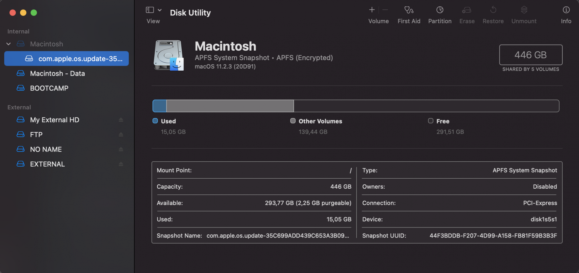Eject the My External HD volume

[121, 120]
